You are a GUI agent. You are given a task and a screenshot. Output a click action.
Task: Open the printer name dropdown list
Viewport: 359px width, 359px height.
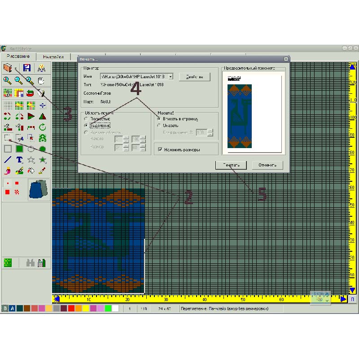(171, 77)
